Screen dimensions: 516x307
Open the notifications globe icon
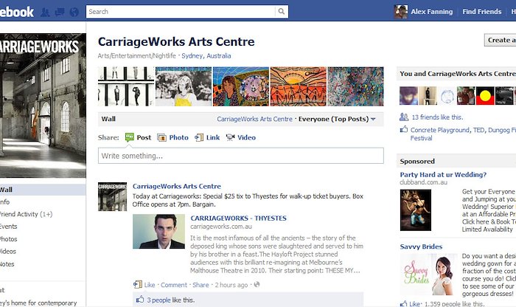click(74, 13)
